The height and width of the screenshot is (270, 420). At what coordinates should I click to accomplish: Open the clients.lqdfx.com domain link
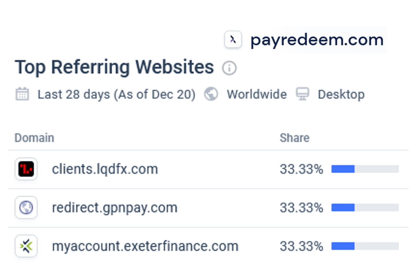point(105,169)
